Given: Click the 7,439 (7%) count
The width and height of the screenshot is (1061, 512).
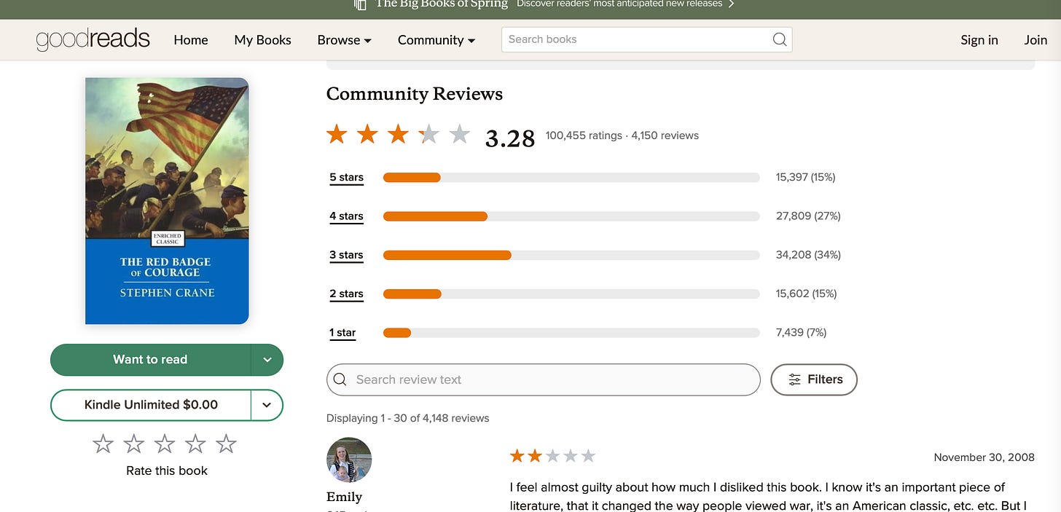Looking at the screenshot, I should [801, 333].
